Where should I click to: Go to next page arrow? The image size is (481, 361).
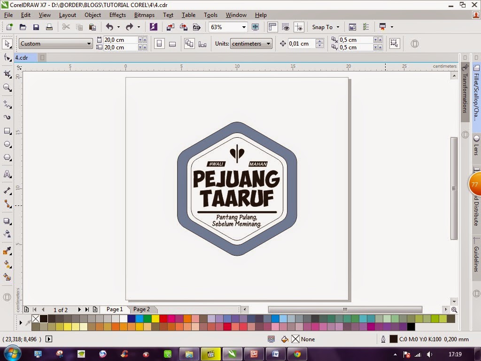[x=79, y=310]
